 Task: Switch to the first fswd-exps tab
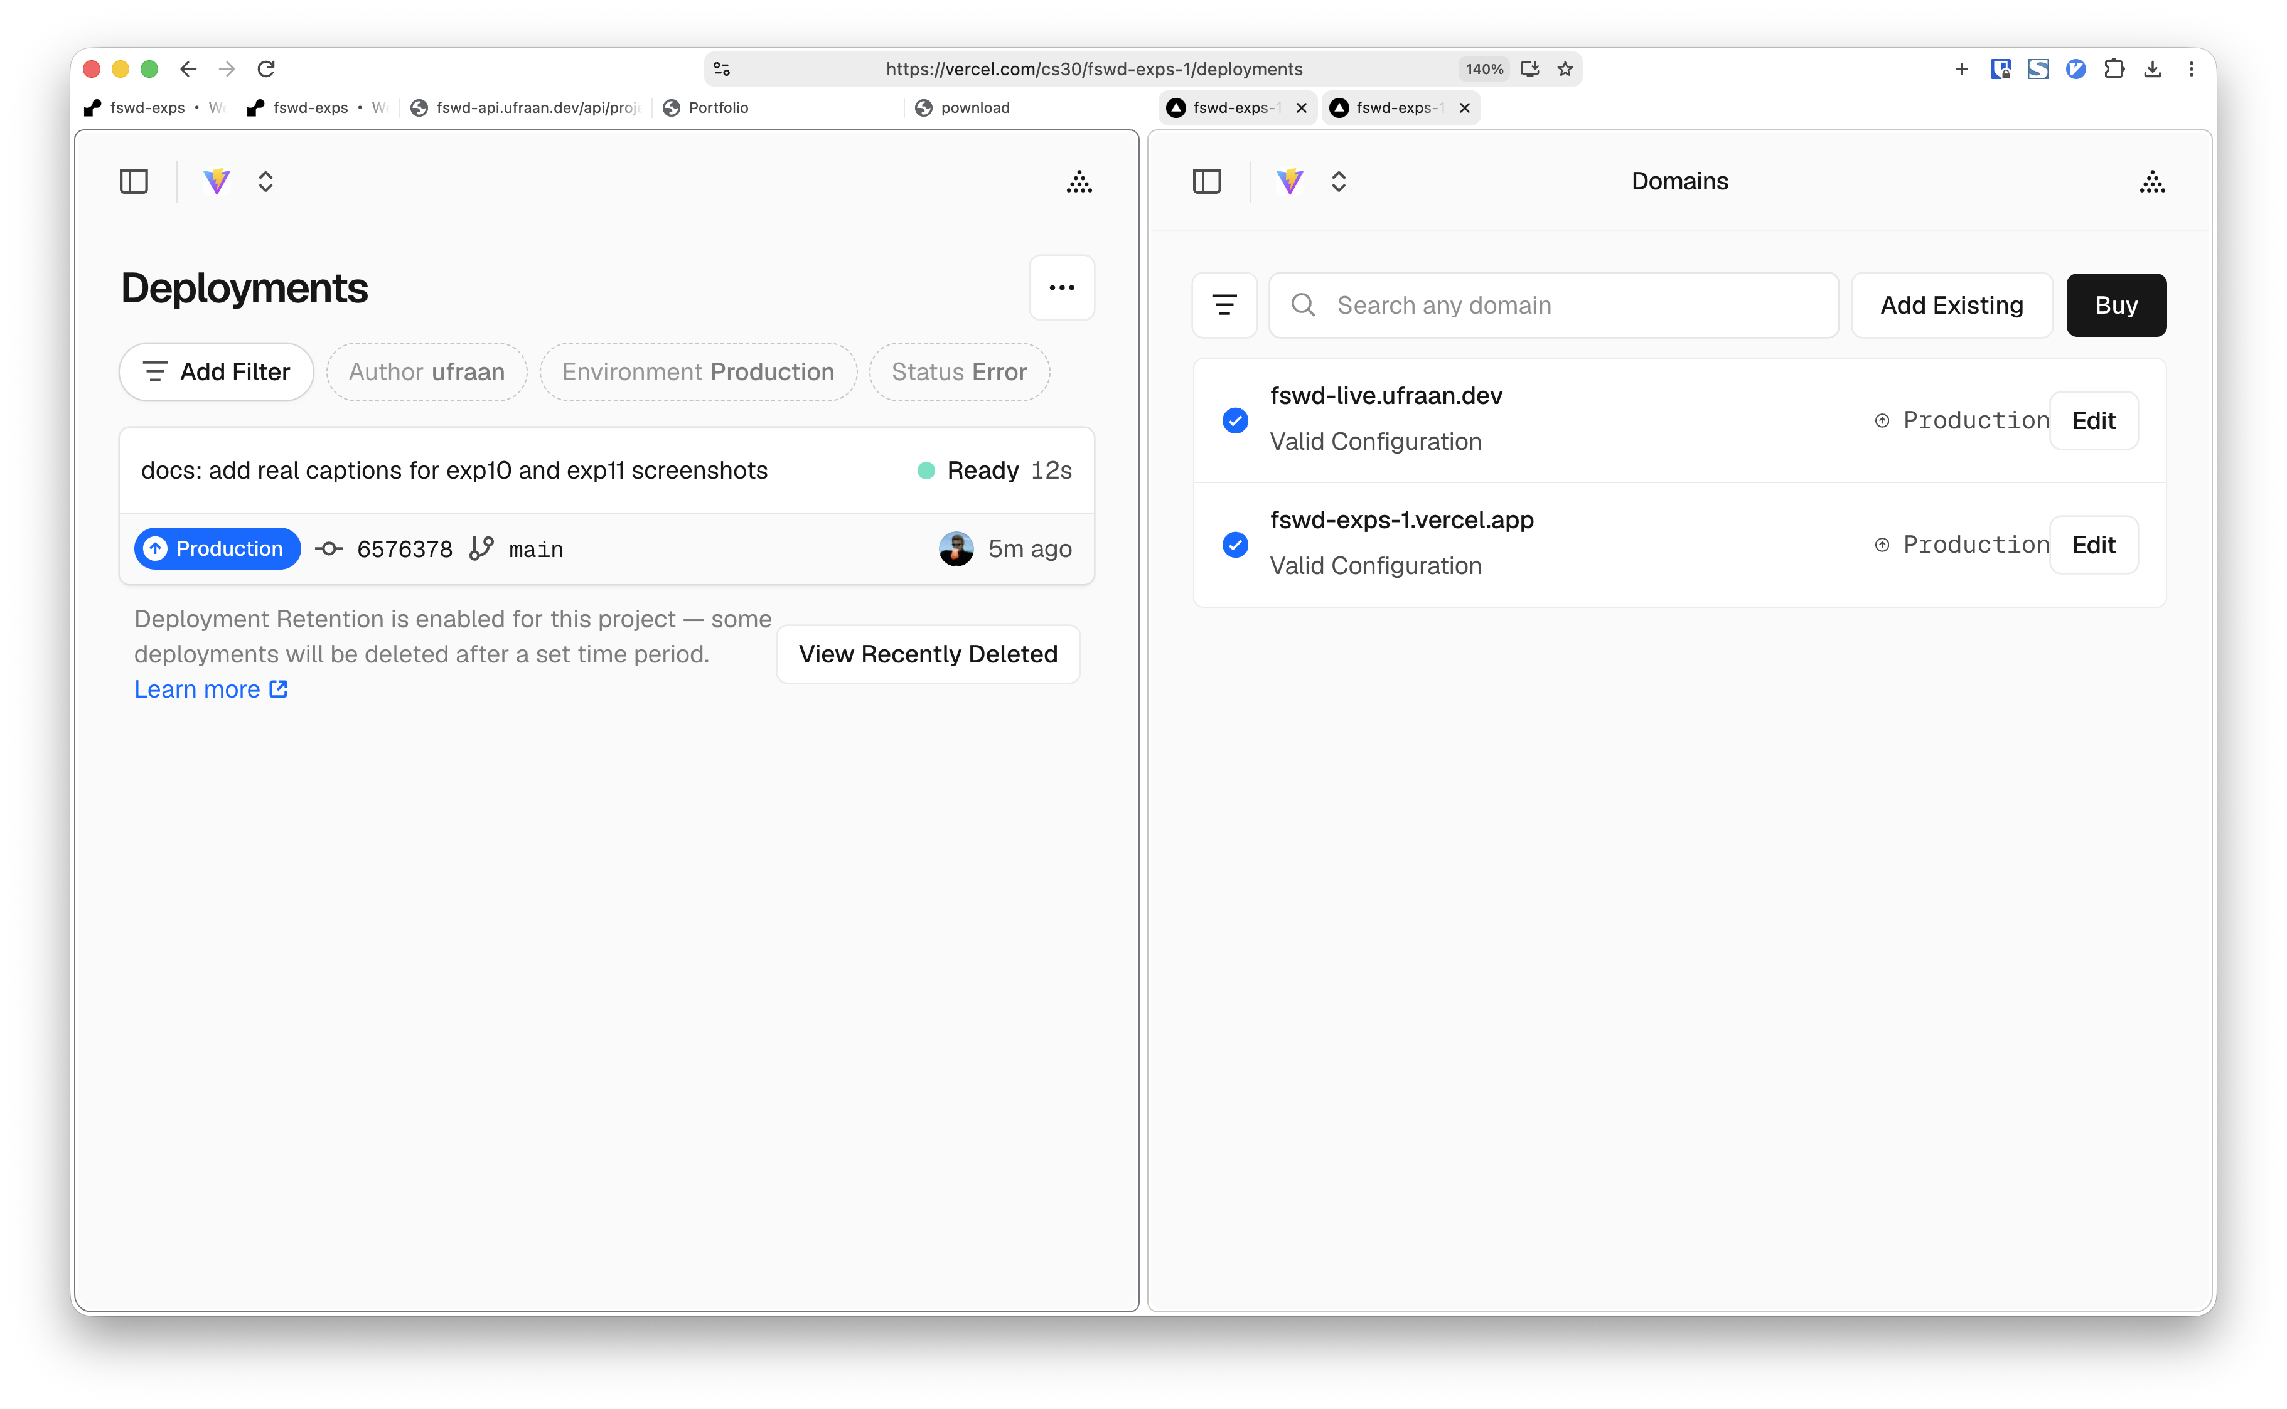coord(154,107)
